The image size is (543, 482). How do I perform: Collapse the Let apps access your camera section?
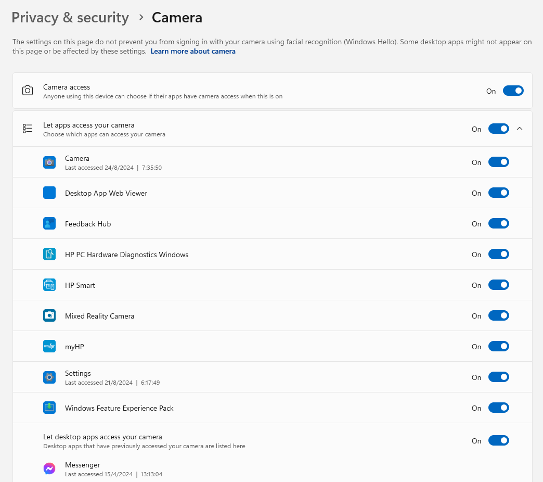pos(520,129)
